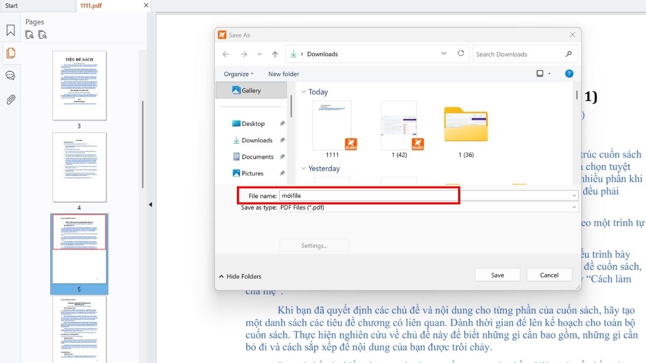Open the Comments panel
The height and width of the screenshot is (363, 646).
point(10,75)
